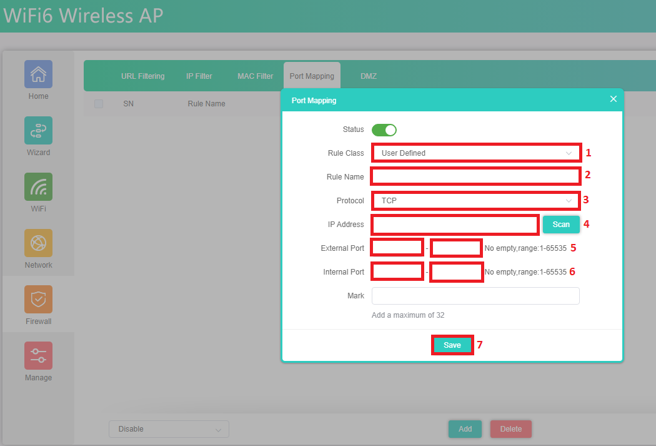This screenshot has height=446, width=656.
Task: Click the Mark input field
Action: pyautogui.click(x=475, y=296)
